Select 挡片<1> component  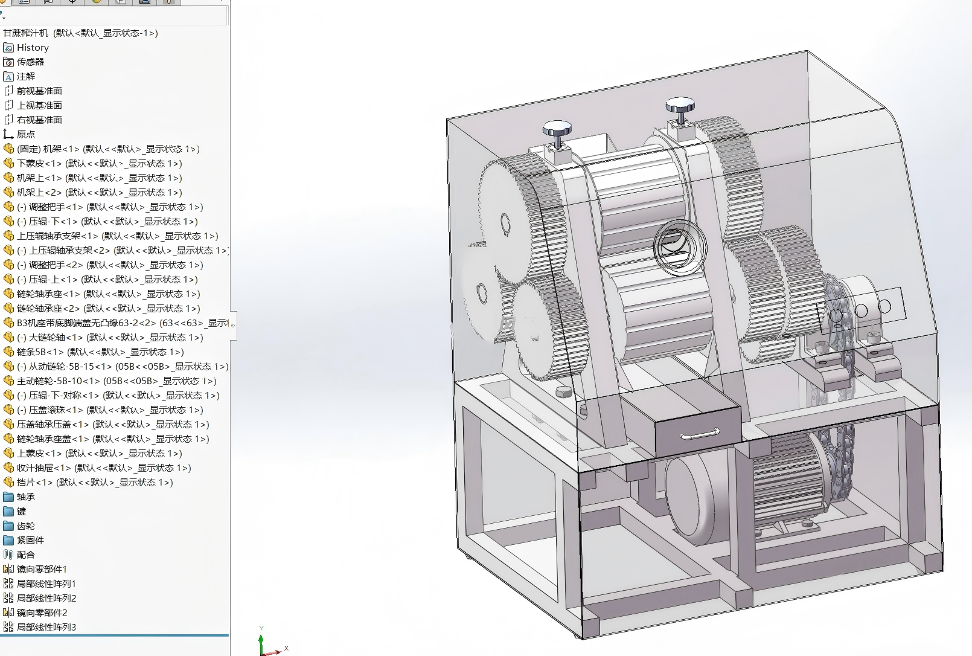click(x=95, y=482)
